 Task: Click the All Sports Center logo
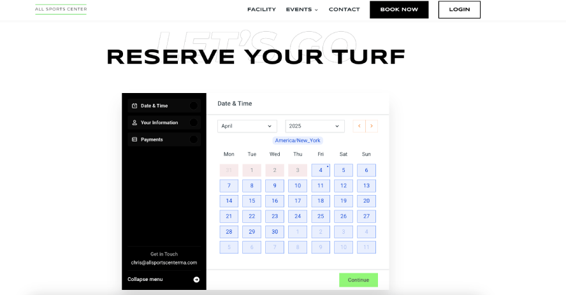(61, 9)
